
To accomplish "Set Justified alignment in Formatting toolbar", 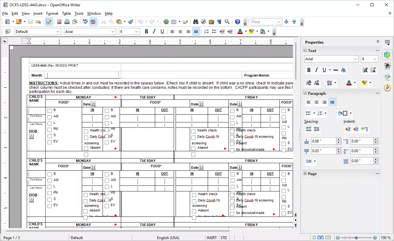I will [x=196, y=31].
